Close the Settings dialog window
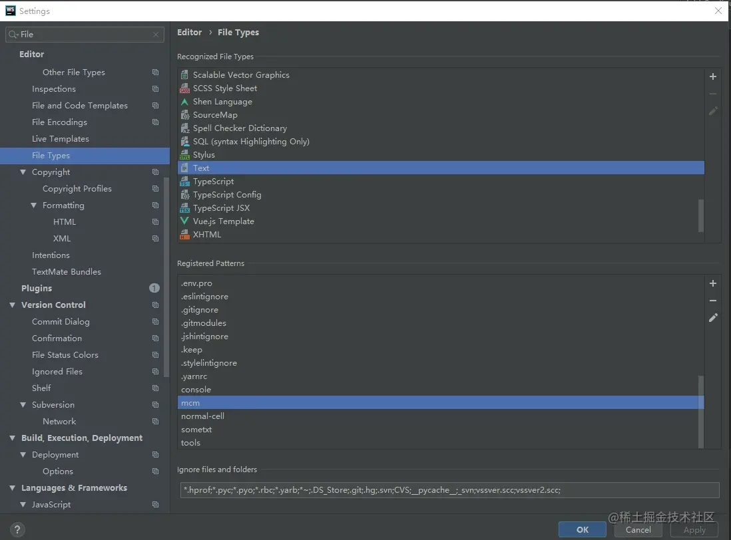The width and height of the screenshot is (731, 540). [x=718, y=11]
